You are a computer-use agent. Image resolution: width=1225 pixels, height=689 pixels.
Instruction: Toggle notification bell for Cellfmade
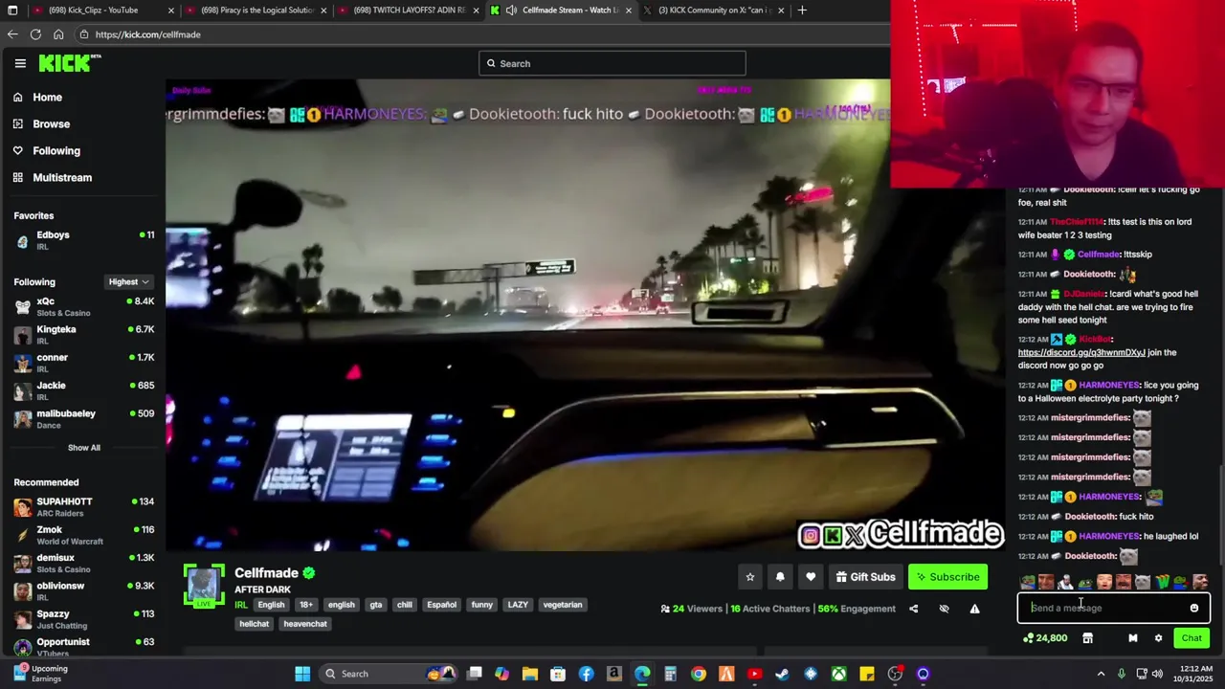(780, 577)
